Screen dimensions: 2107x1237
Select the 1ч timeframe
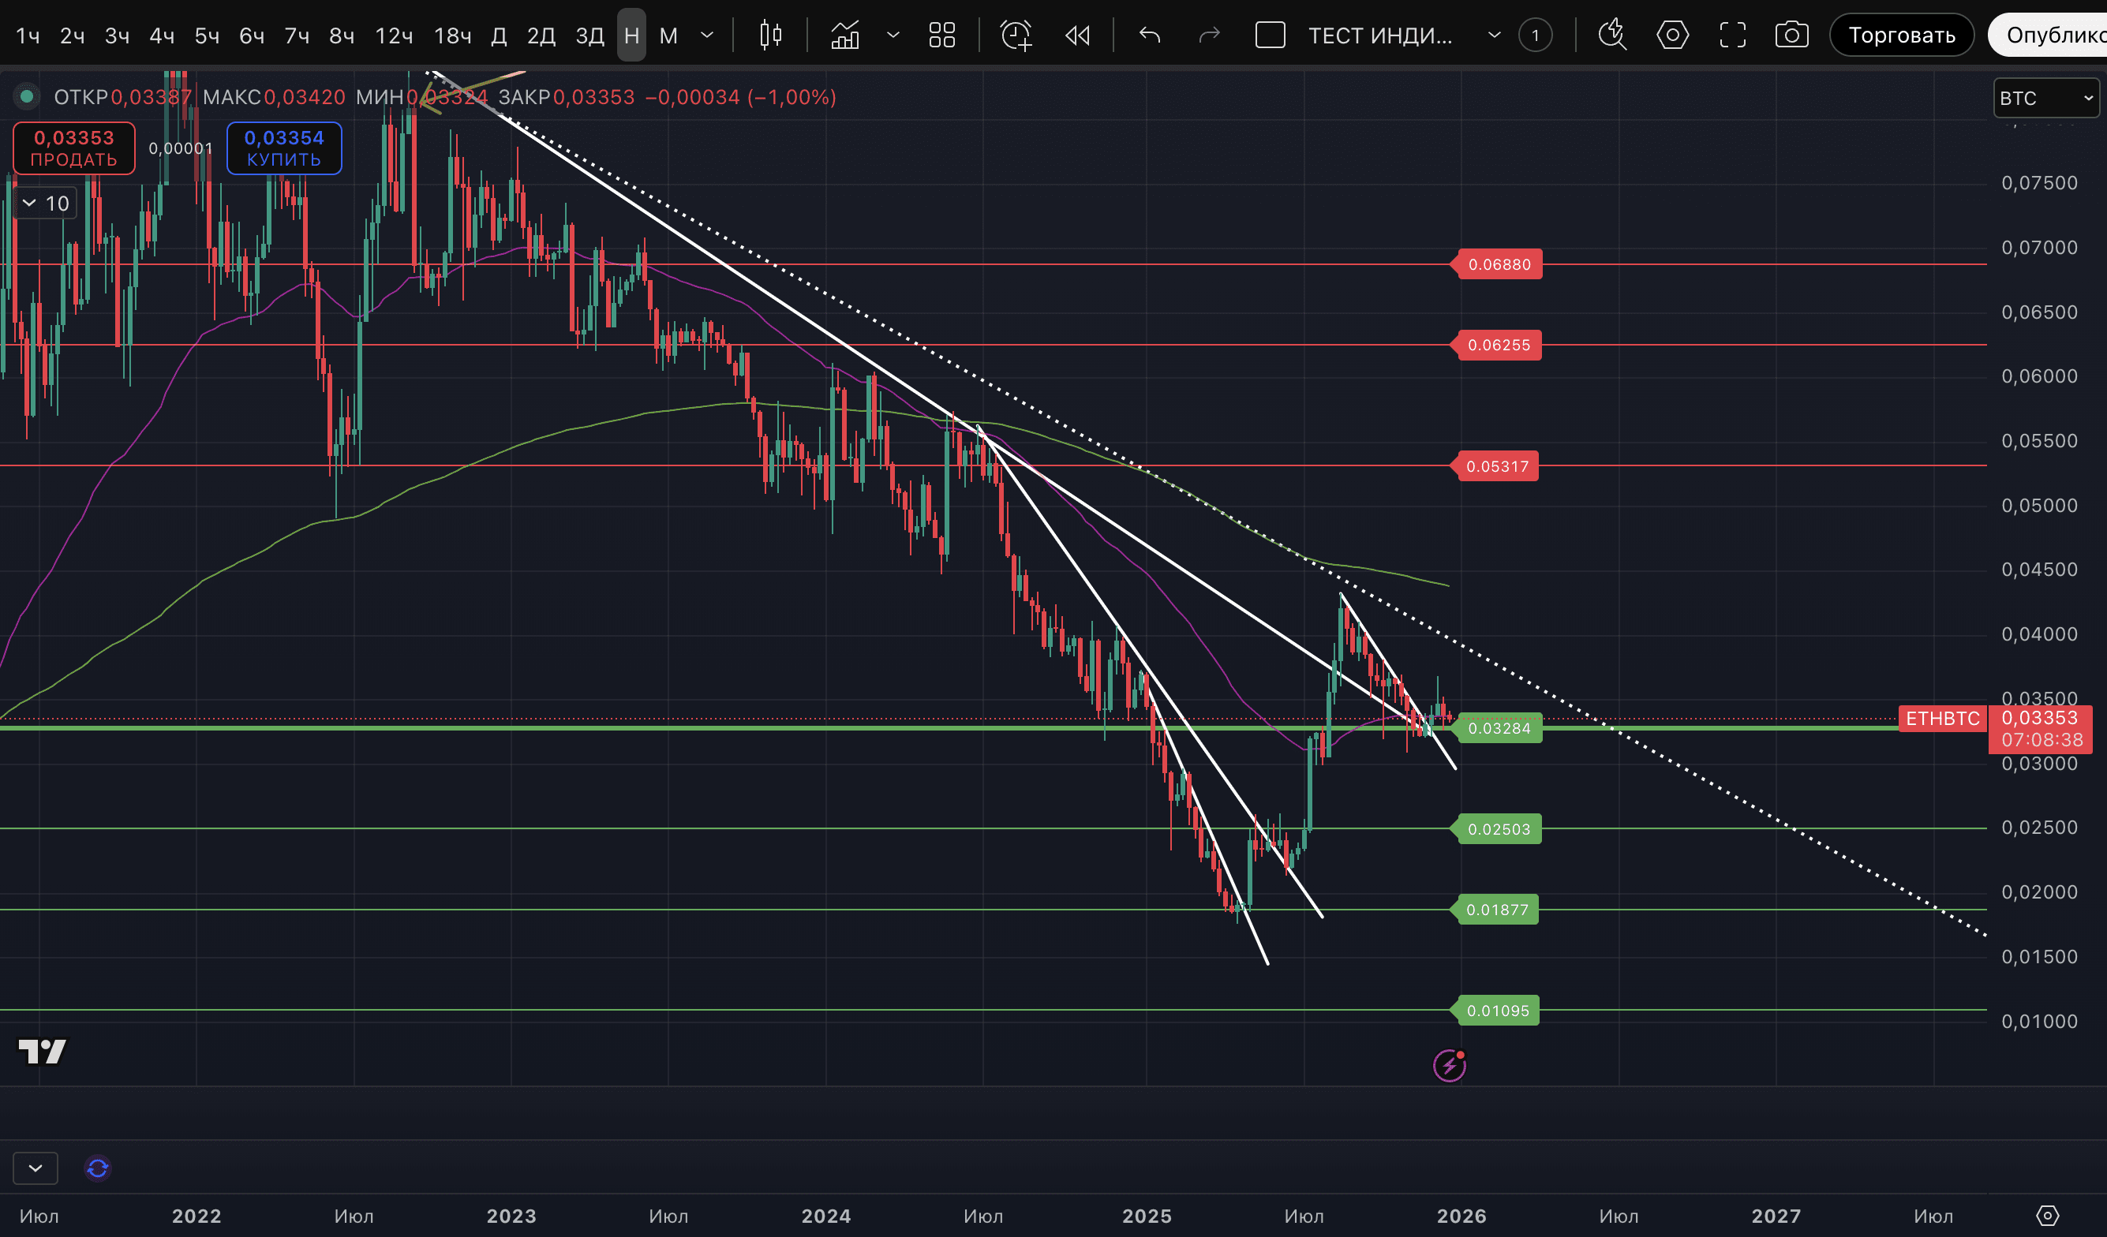click(x=28, y=36)
